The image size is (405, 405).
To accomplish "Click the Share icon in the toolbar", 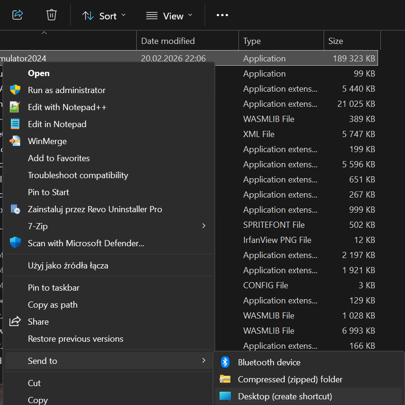I will tap(18, 15).
